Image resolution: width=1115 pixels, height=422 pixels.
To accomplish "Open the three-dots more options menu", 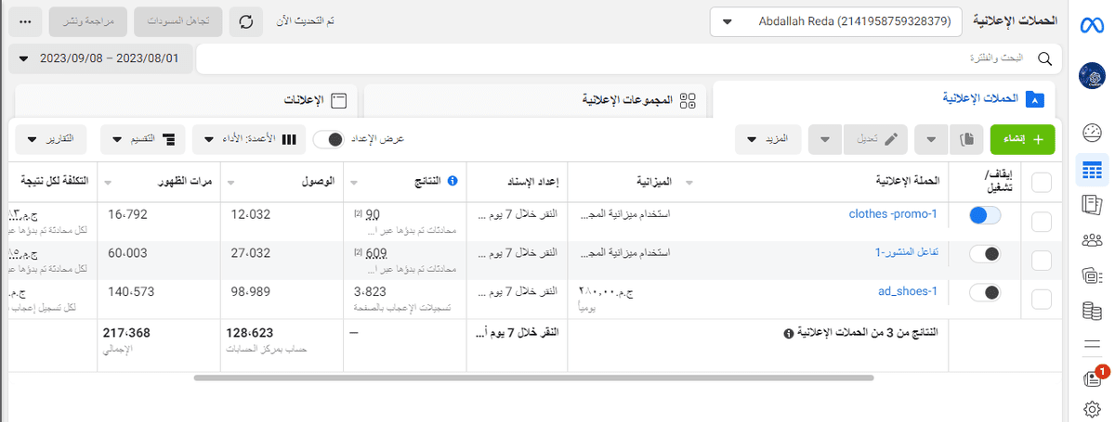I will click(x=25, y=21).
